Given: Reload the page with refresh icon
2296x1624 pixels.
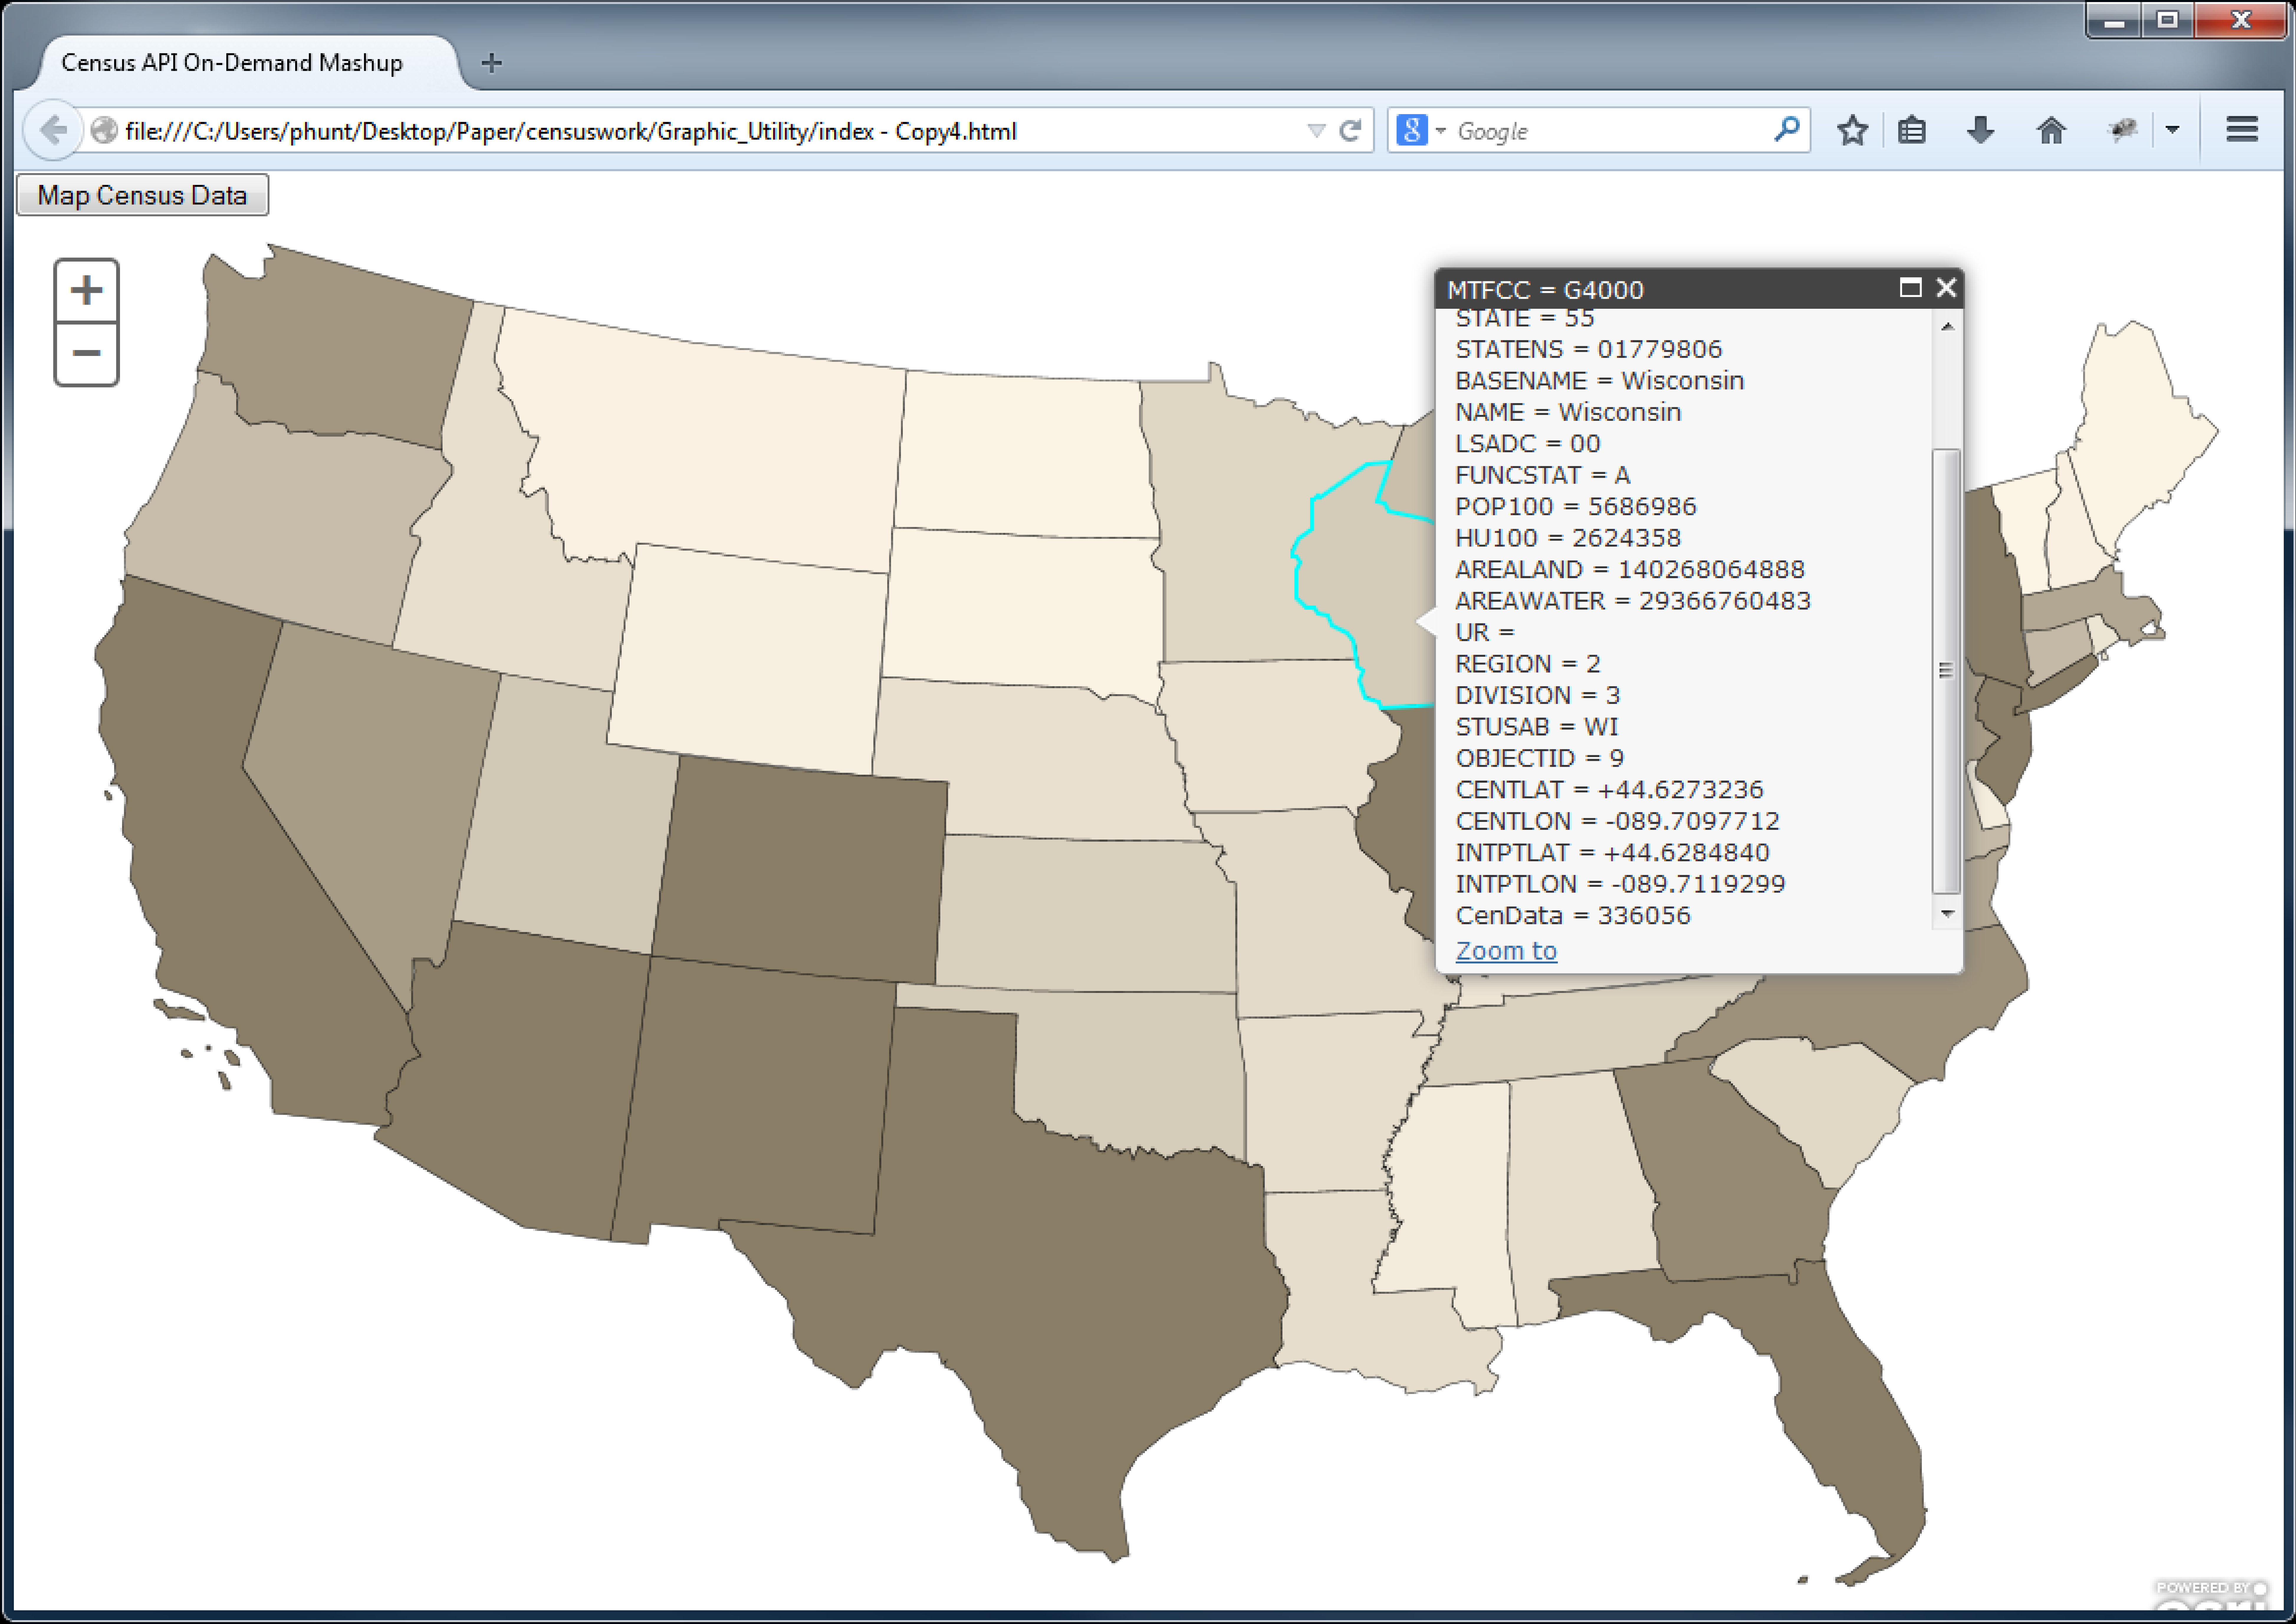Looking at the screenshot, I should [x=1350, y=130].
